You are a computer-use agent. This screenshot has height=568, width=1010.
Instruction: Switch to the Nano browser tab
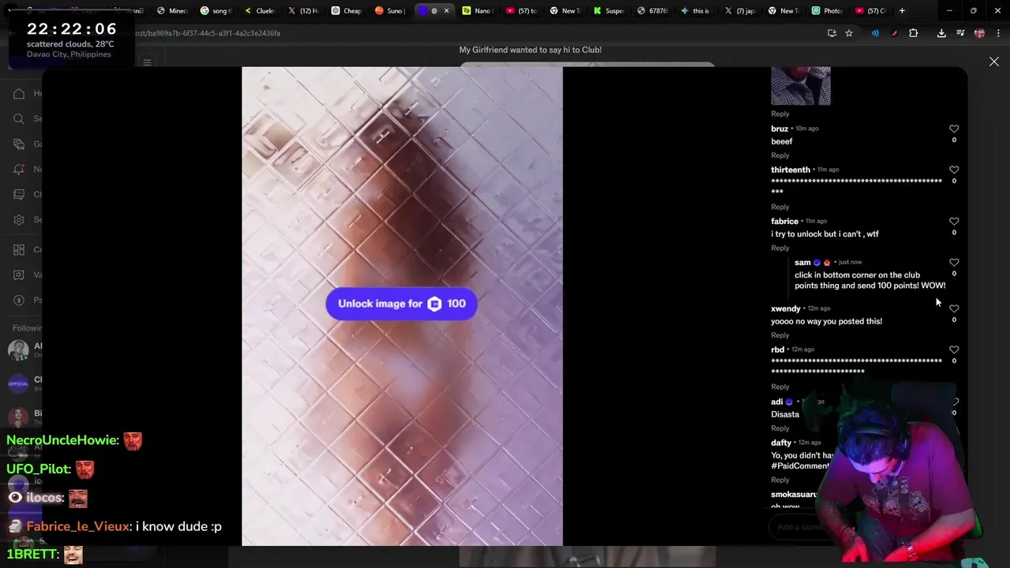[477, 11]
